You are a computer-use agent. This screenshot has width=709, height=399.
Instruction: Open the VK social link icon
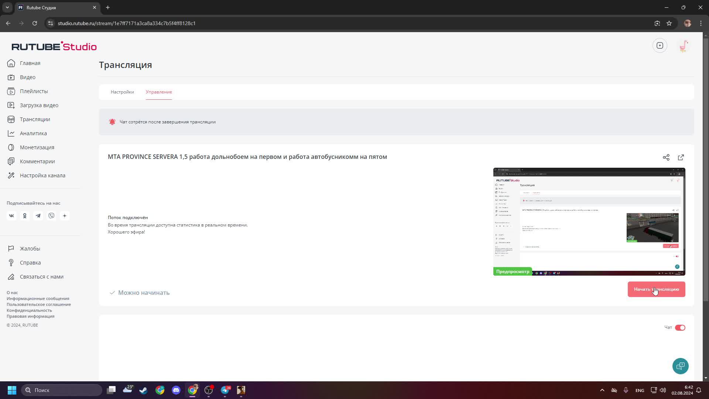11,216
